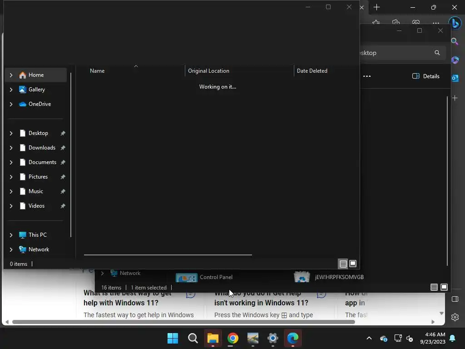Switch front window to large thumbnails view

(353, 264)
